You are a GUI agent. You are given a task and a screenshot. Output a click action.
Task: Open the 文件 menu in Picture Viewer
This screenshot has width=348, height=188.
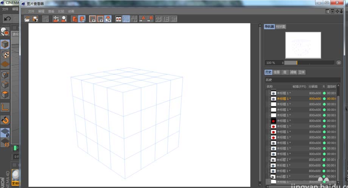(31, 11)
